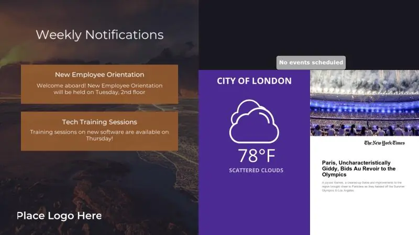Image resolution: width=419 pixels, height=235 pixels.
Task: Open the 'Paris, Uncharacteristically Giddy' headline
Action: 359,169
